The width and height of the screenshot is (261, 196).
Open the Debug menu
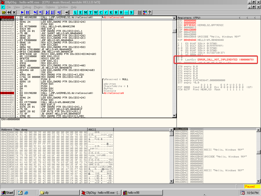coord(27,7)
